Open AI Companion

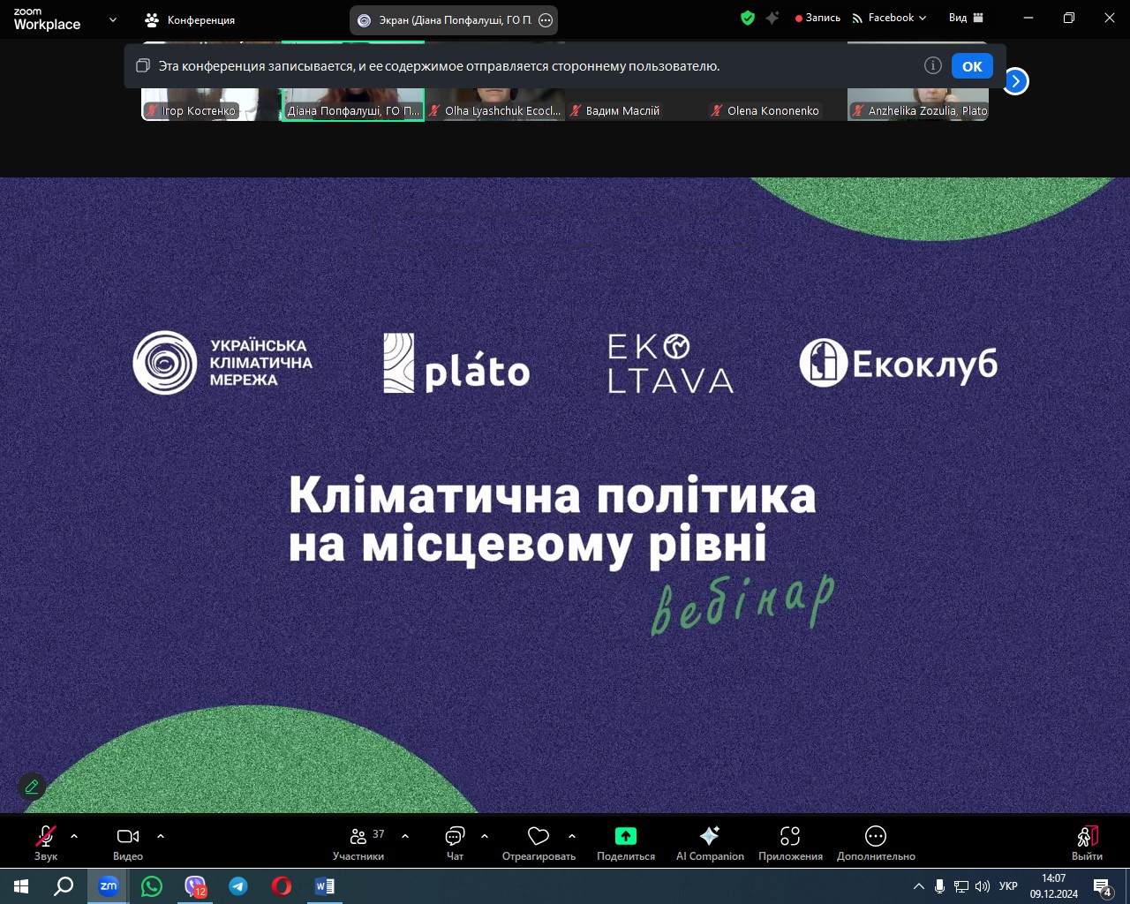click(710, 843)
